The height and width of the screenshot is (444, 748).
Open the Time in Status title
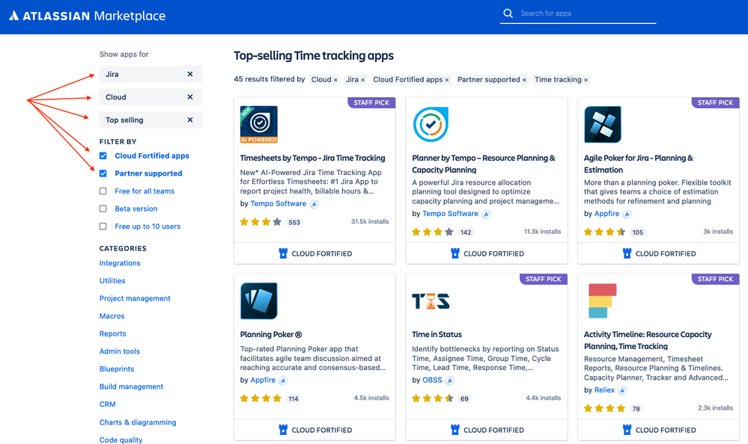coord(437,334)
